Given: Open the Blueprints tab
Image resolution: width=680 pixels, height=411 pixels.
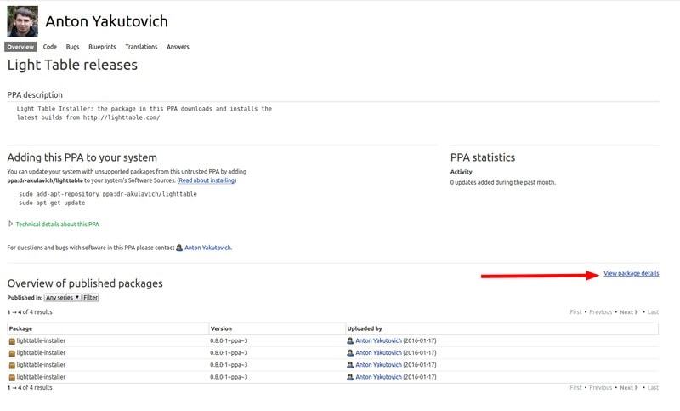Looking at the screenshot, I should (102, 47).
